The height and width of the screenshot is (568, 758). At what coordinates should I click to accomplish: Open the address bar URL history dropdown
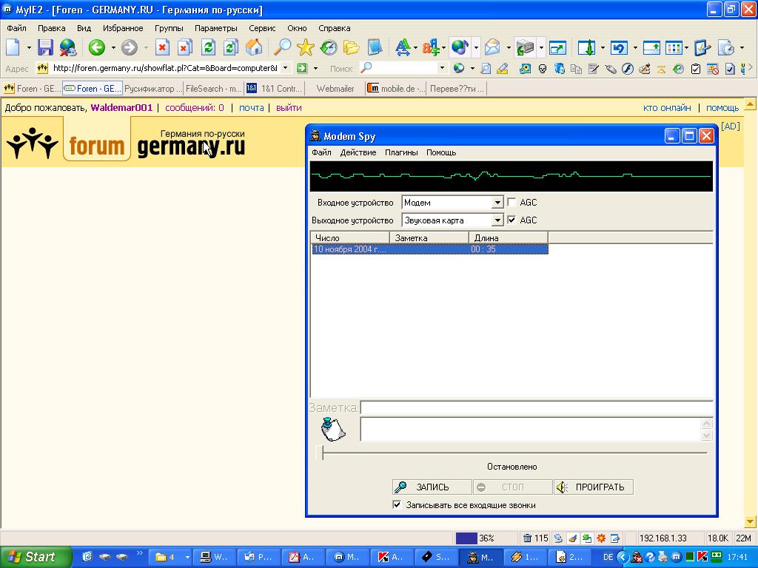[x=285, y=68]
